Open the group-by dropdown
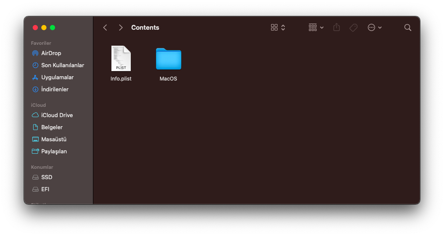444x236 pixels. [316, 28]
